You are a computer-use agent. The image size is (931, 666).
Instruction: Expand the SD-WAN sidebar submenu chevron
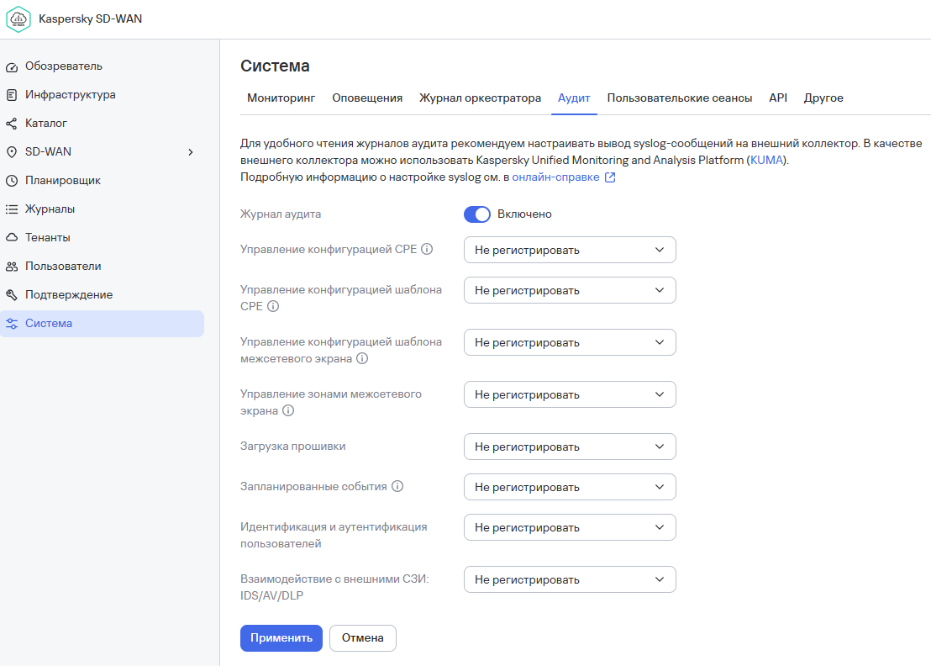coord(191,152)
